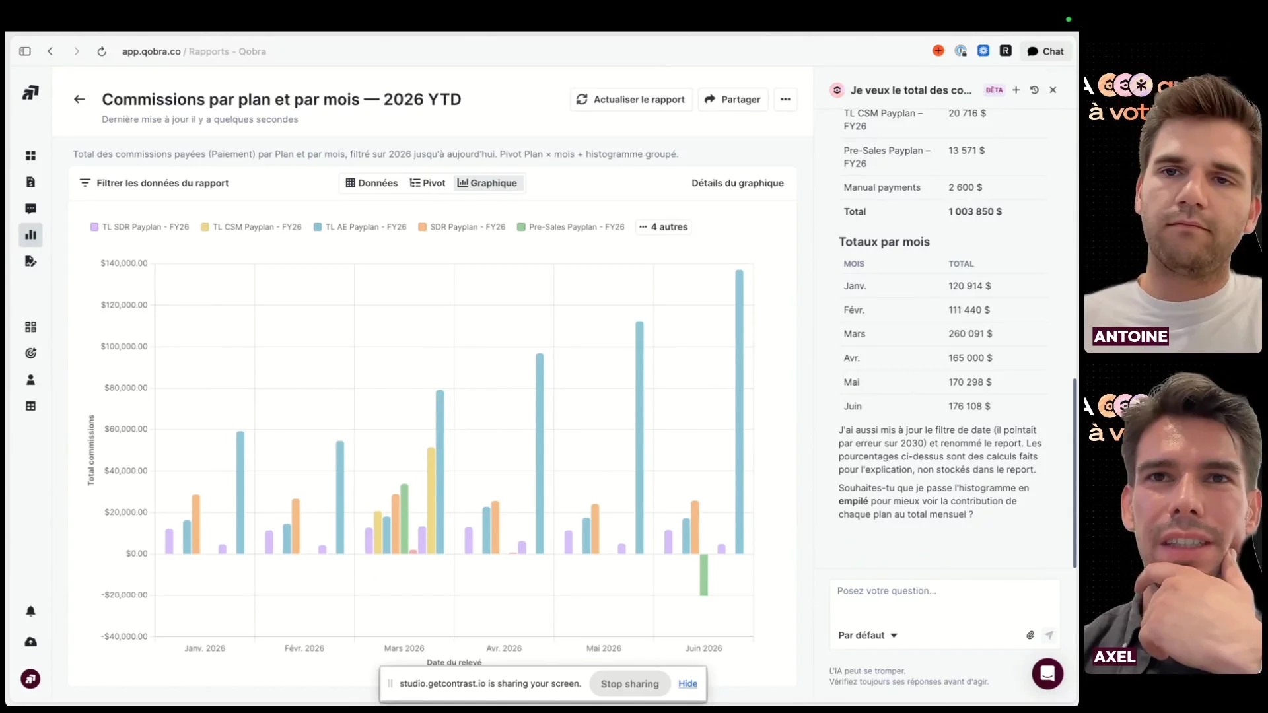Screen dimensions: 1268x713
Task: Open the notifications bell icon
Action: pos(30,611)
